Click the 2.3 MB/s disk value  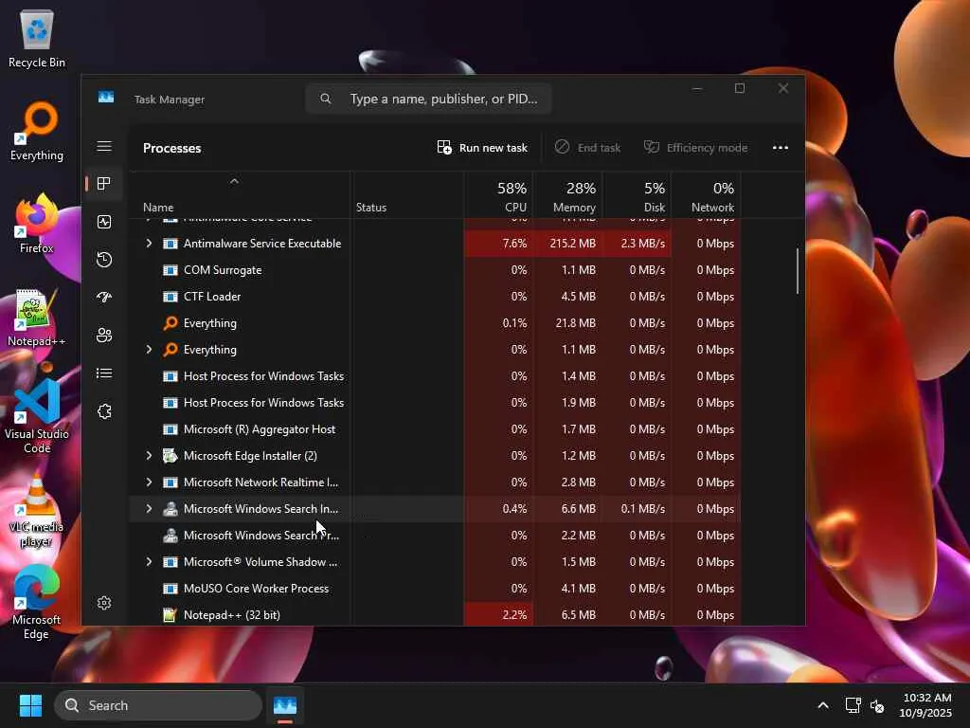[643, 244]
